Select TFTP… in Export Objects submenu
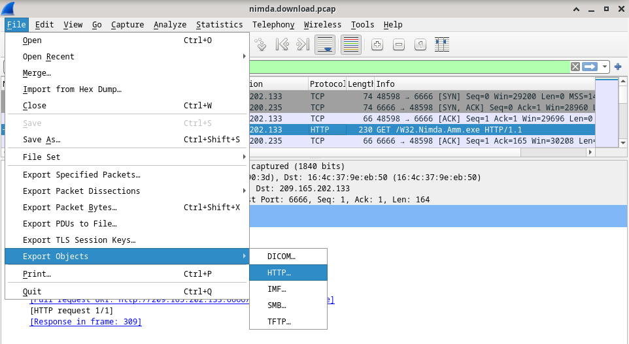Viewport: 629px width, 344px height. click(288, 322)
